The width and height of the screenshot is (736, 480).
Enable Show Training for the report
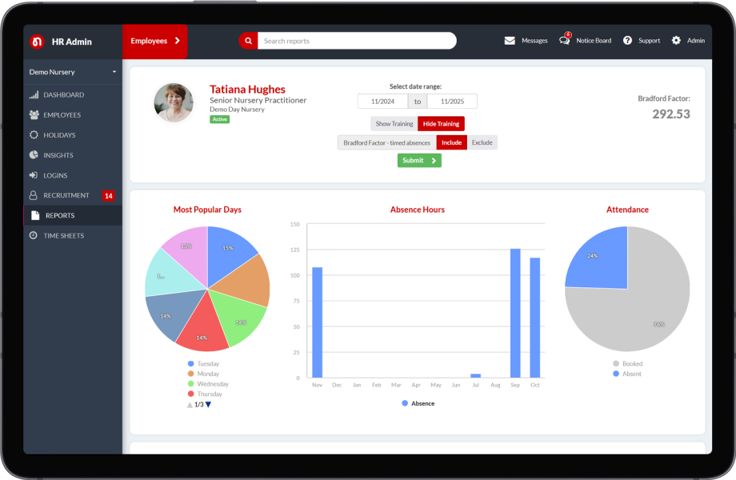(x=393, y=123)
